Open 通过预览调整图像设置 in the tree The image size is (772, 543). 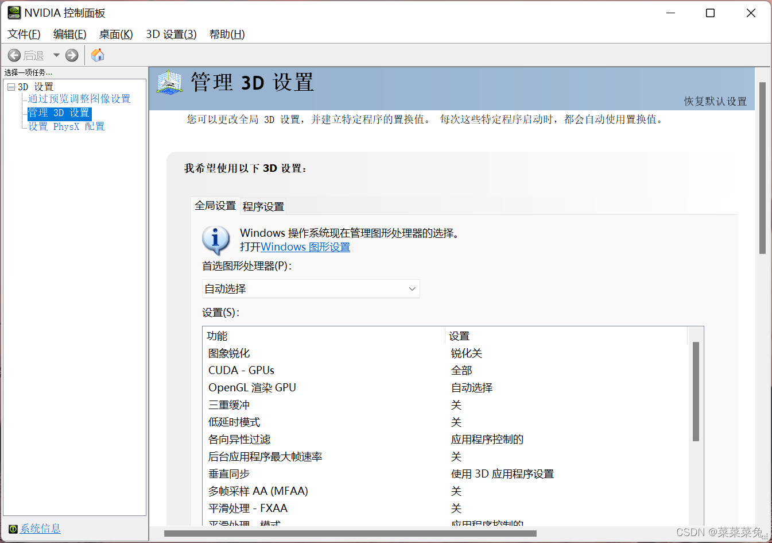point(79,99)
